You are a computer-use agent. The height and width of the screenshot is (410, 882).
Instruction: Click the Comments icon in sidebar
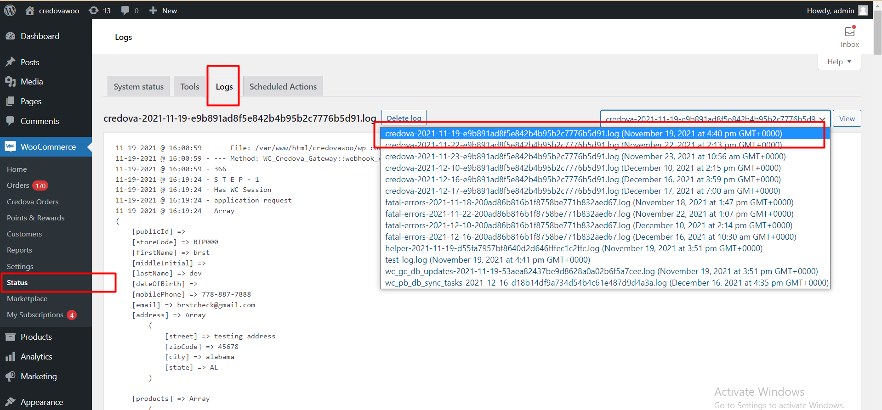(10, 121)
